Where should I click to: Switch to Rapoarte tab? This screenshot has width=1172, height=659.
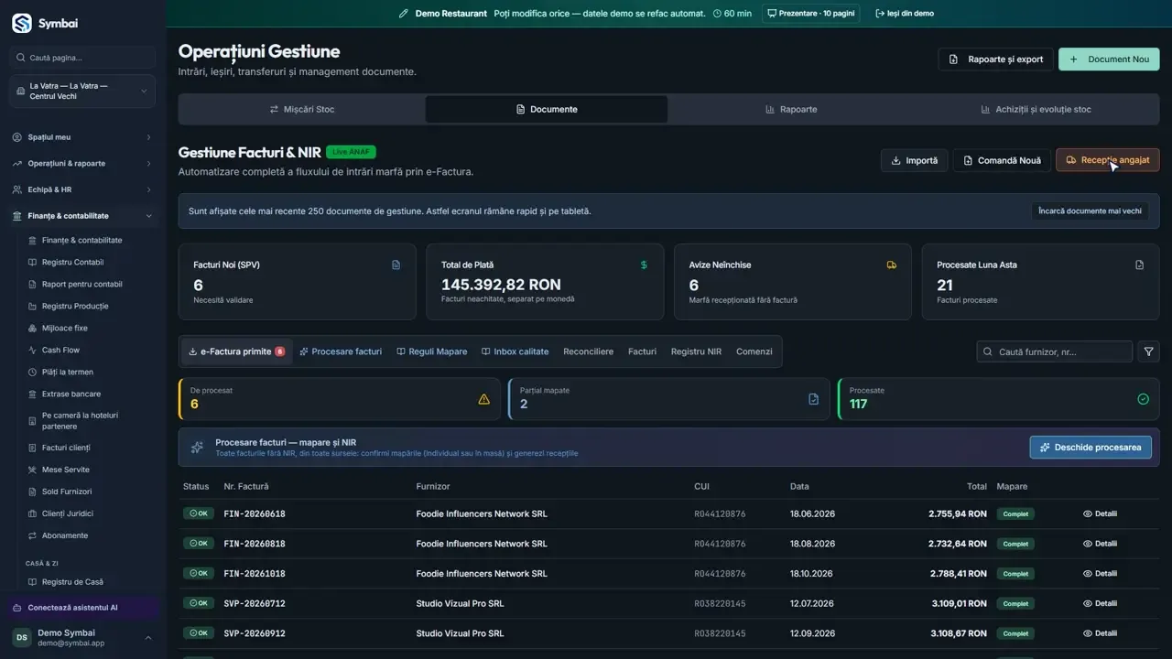[x=791, y=109]
